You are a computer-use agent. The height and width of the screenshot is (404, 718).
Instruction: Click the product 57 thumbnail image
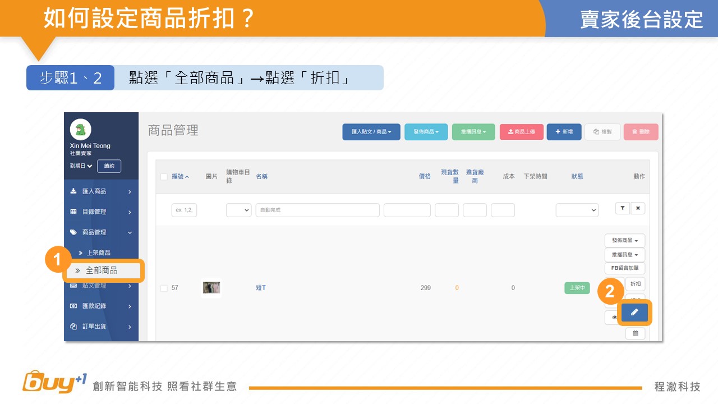pos(211,288)
